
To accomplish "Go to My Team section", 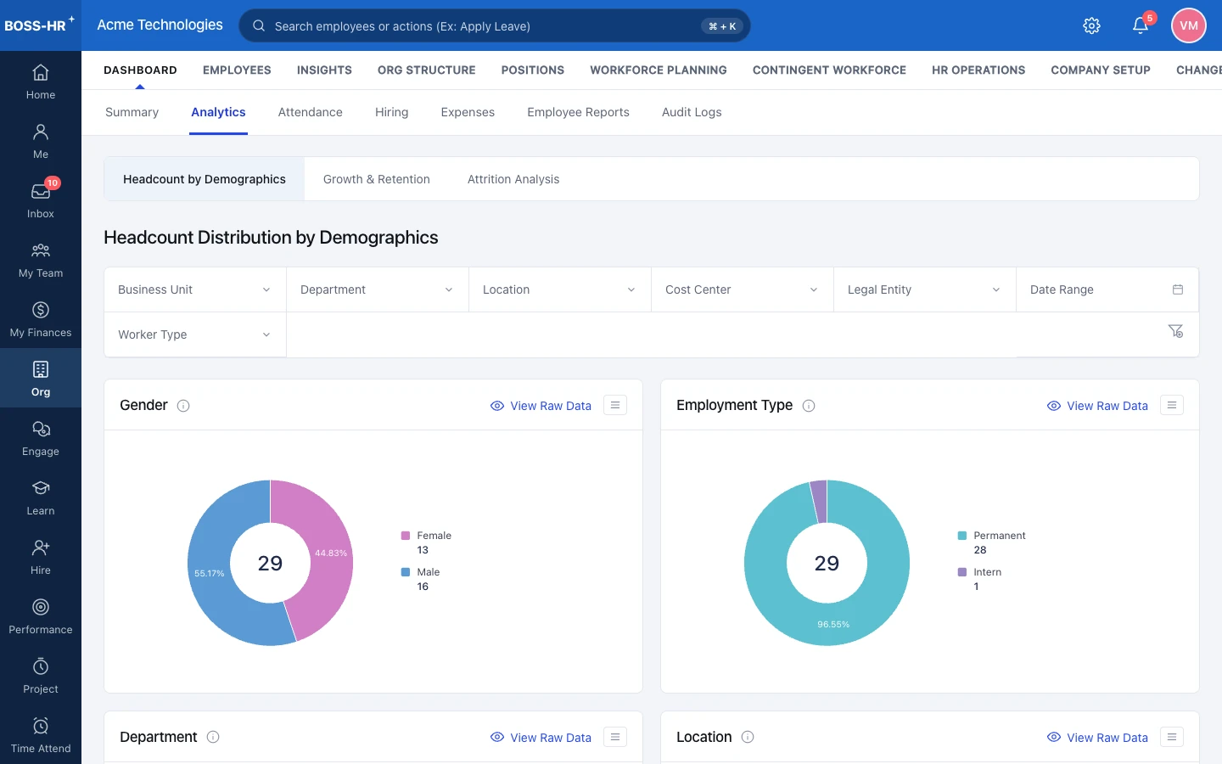I will tap(41, 261).
